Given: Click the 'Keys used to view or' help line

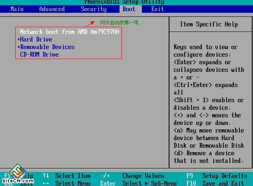Looking at the screenshot, I should coord(205,47).
